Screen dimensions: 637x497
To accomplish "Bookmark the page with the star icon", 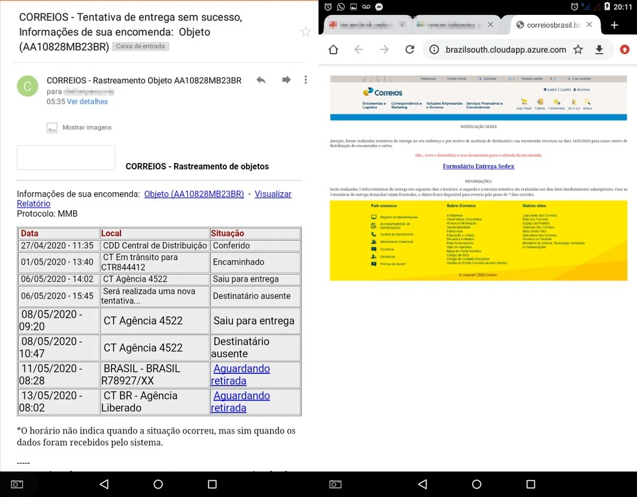I will tap(578, 50).
